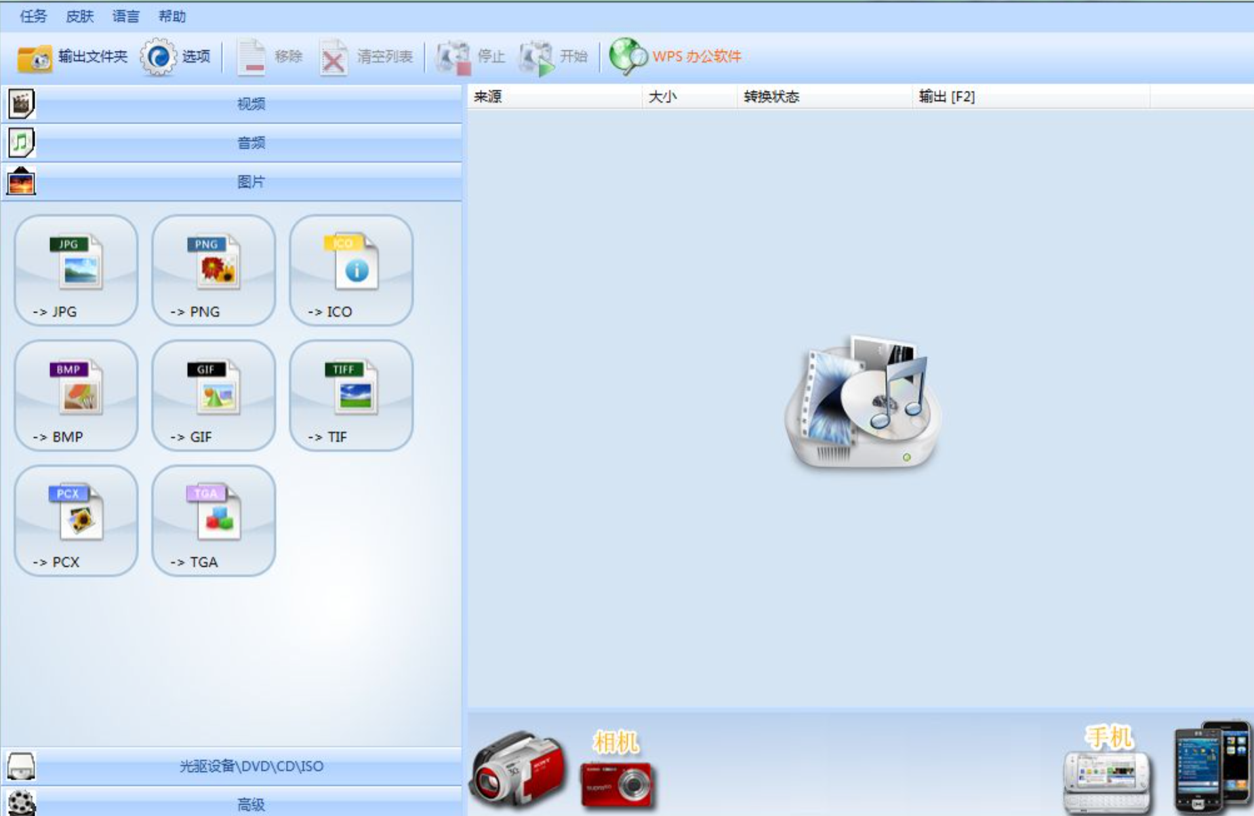Choose convert to TIF format
Viewport: 1254px width, 816px height.
click(351, 396)
